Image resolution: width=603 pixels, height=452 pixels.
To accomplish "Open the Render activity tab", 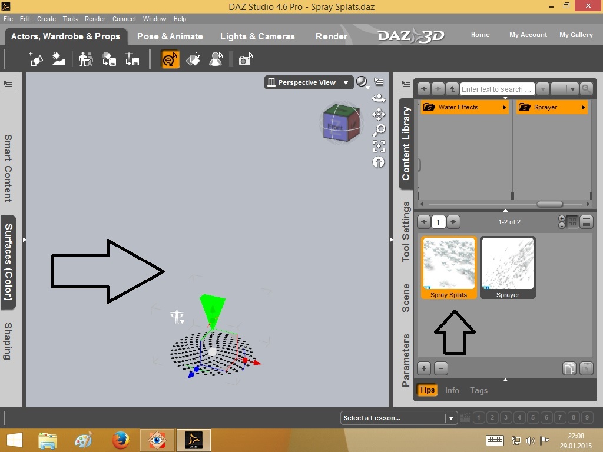I will (x=332, y=36).
